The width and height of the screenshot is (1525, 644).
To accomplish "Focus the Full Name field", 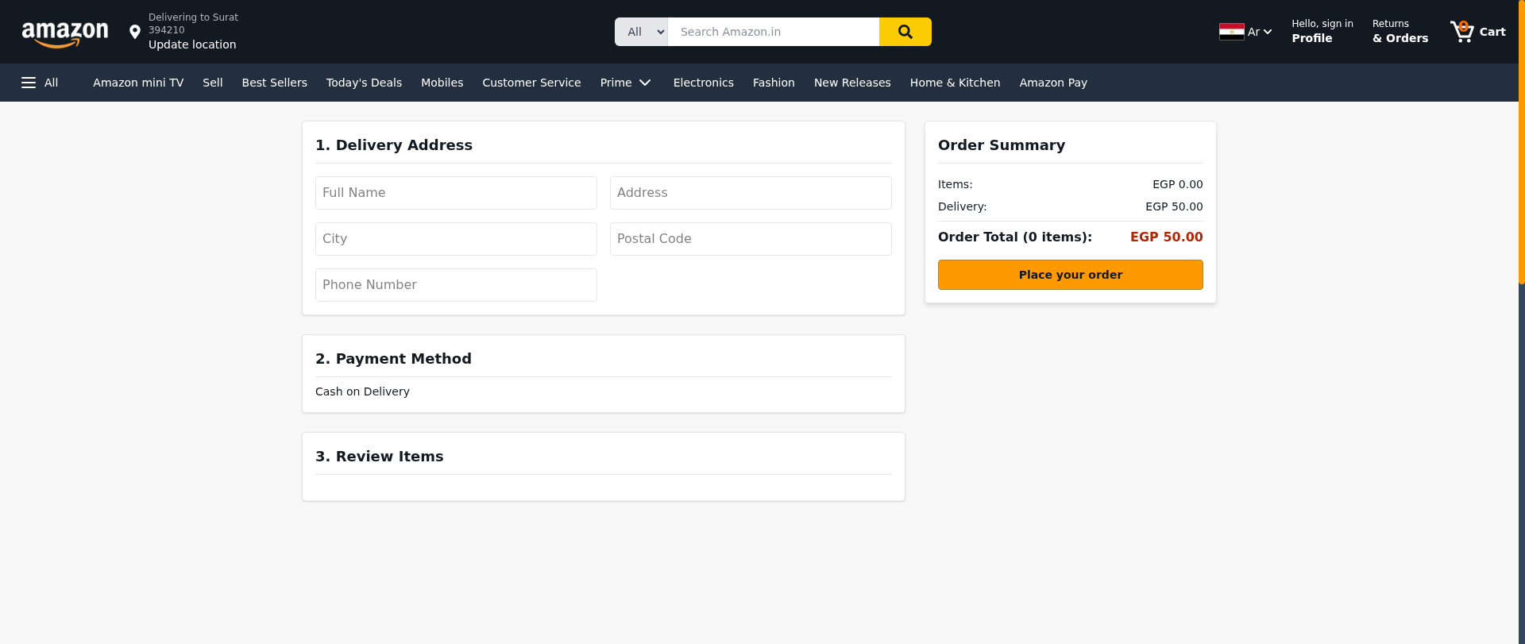I will (x=456, y=193).
